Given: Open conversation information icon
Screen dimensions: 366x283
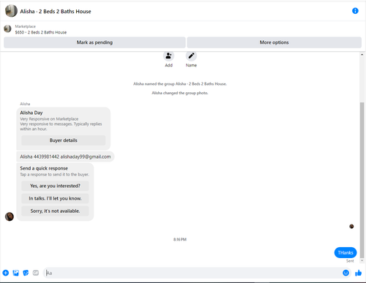Looking at the screenshot, I should tap(355, 11).
